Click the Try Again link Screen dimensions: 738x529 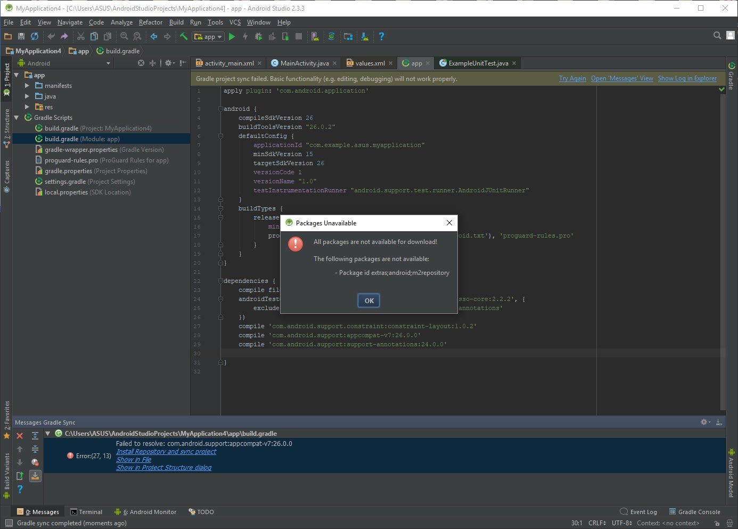pyautogui.click(x=572, y=79)
